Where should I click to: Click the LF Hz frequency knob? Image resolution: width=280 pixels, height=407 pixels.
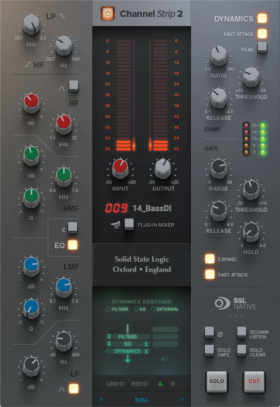[x=64, y=341]
